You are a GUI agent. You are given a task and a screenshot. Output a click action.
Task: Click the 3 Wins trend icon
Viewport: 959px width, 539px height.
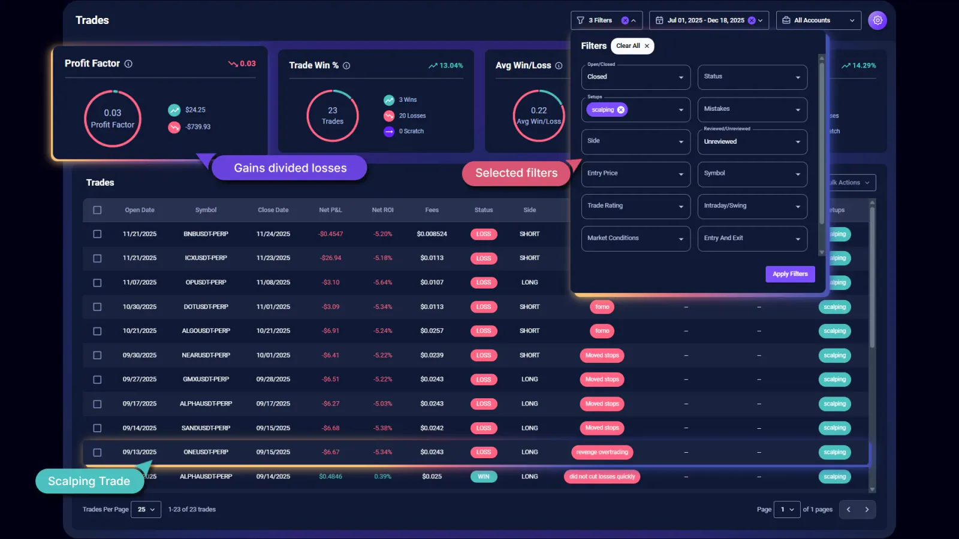pyautogui.click(x=389, y=100)
